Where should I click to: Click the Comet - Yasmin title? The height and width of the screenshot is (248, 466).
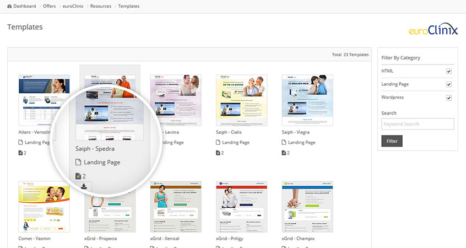pyautogui.click(x=35, y=239)
